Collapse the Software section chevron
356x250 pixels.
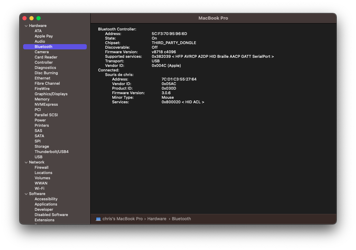pyautogui.click(x=26, y=194)
